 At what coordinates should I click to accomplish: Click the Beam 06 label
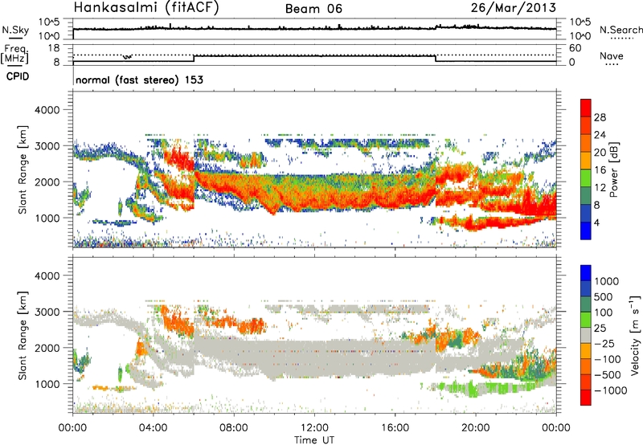(x=313, y=9)
